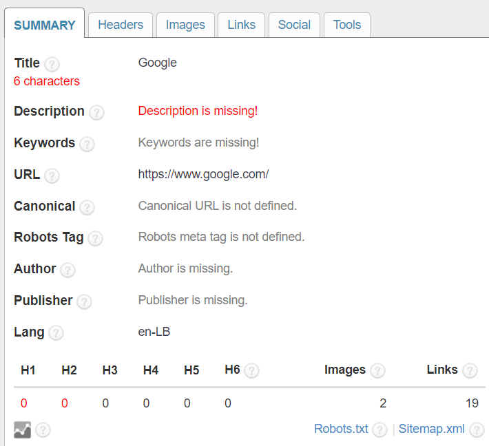Click the 'en-LB' language value
The image size is (489, 446).
[154, 332]
